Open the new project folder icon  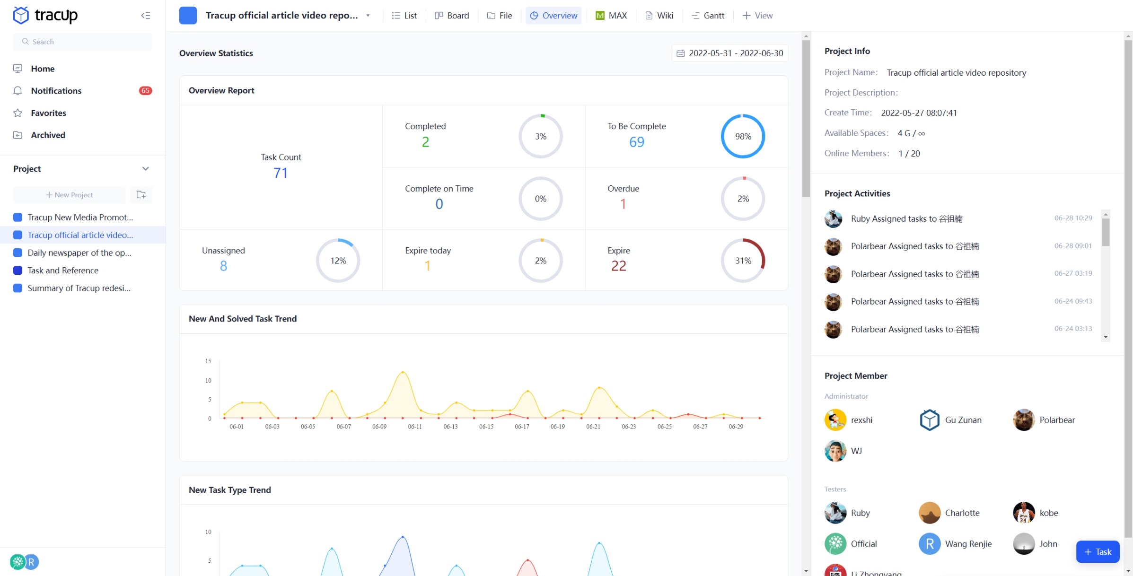(141, 195)
